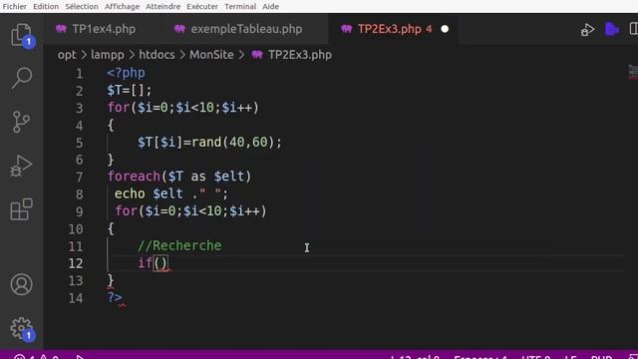Click line number 1 in the gutter
The height and width of the screenshot is (359, 638).
point(79,74)
